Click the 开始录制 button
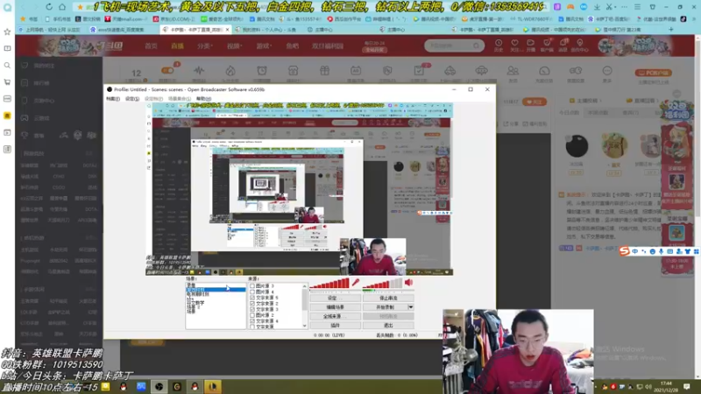Image resolution: width=701 pixels, height=394 pixels. [x=385, y=307]
